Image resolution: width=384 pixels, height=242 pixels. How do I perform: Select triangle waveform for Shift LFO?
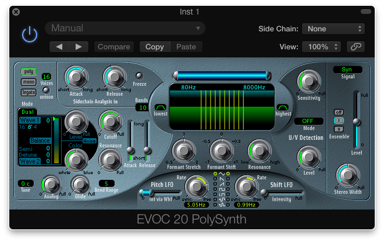pyautogui.click(x=228, y=174)
